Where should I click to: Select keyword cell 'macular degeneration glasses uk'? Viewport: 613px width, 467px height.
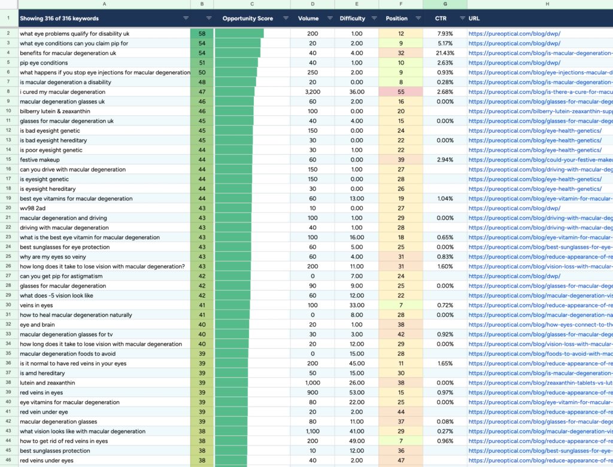pyautogui.click(x=104, y=102)
